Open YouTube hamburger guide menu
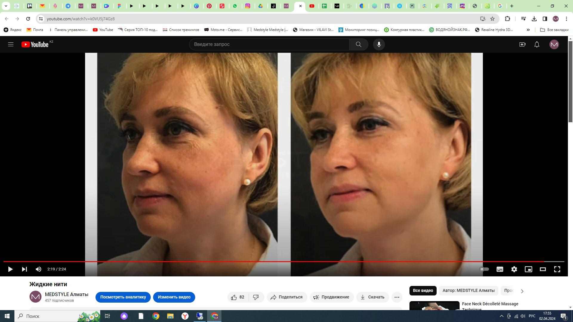The height and width of the screenshot is (322, 573). 11,44
